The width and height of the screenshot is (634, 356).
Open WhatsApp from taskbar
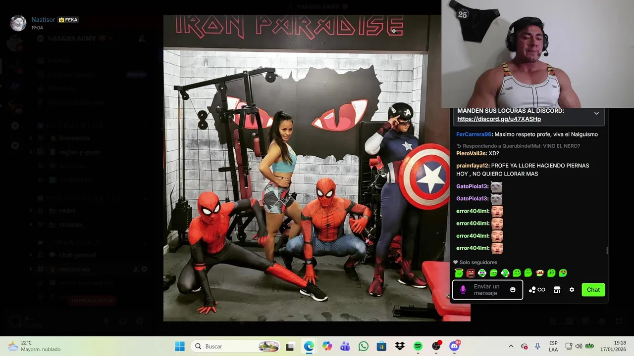(364, 346)
